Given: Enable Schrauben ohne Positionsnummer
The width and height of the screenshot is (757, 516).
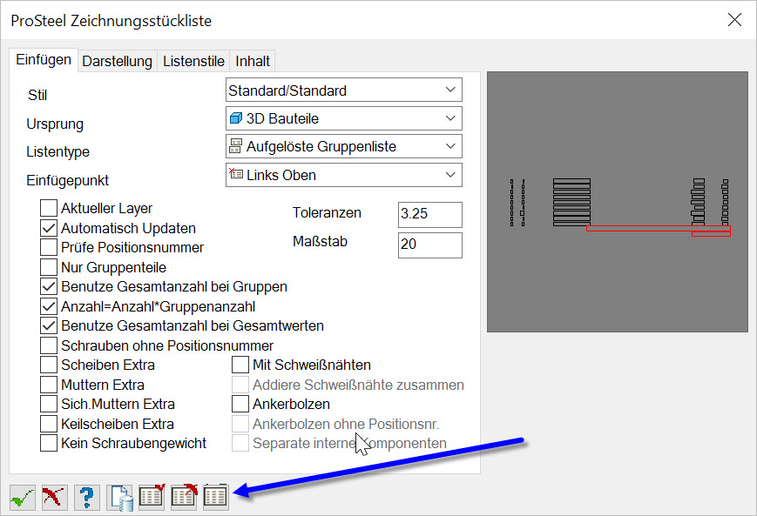Looking at the screenshot, I should point(49,345).
